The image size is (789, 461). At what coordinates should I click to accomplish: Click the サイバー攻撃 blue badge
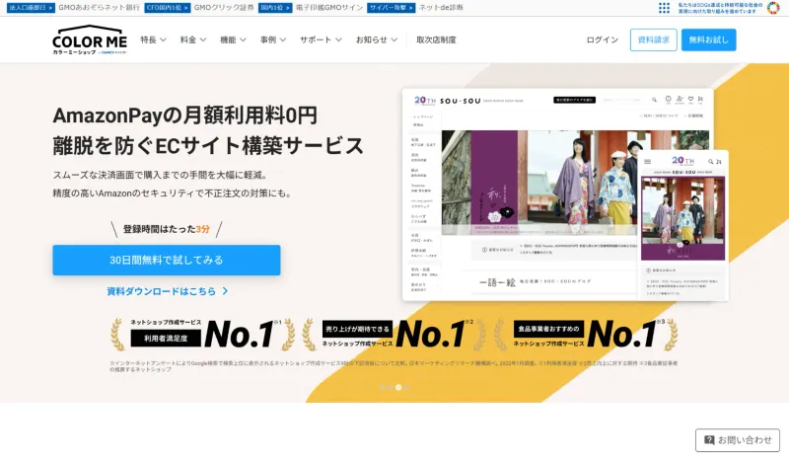391,8
